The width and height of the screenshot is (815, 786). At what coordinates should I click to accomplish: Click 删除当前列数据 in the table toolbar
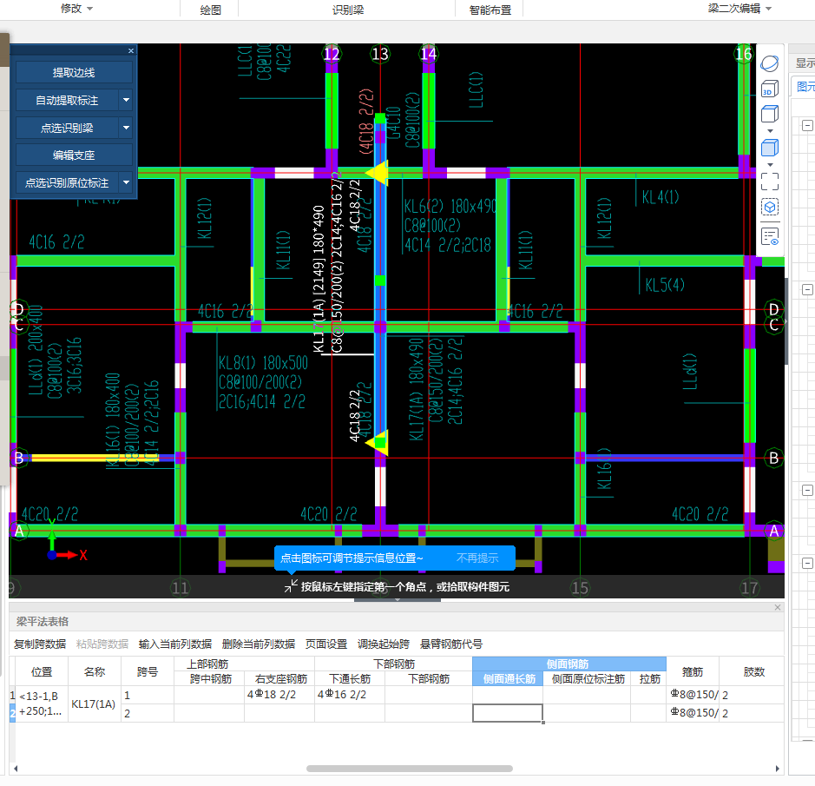(259, 644)
